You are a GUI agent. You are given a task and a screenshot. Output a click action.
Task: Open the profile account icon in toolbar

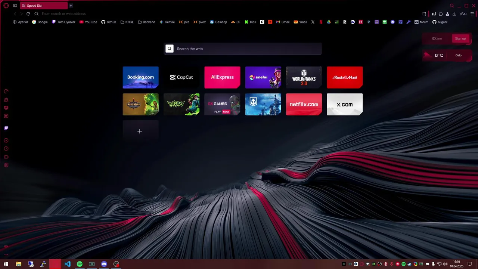(447, 14)
